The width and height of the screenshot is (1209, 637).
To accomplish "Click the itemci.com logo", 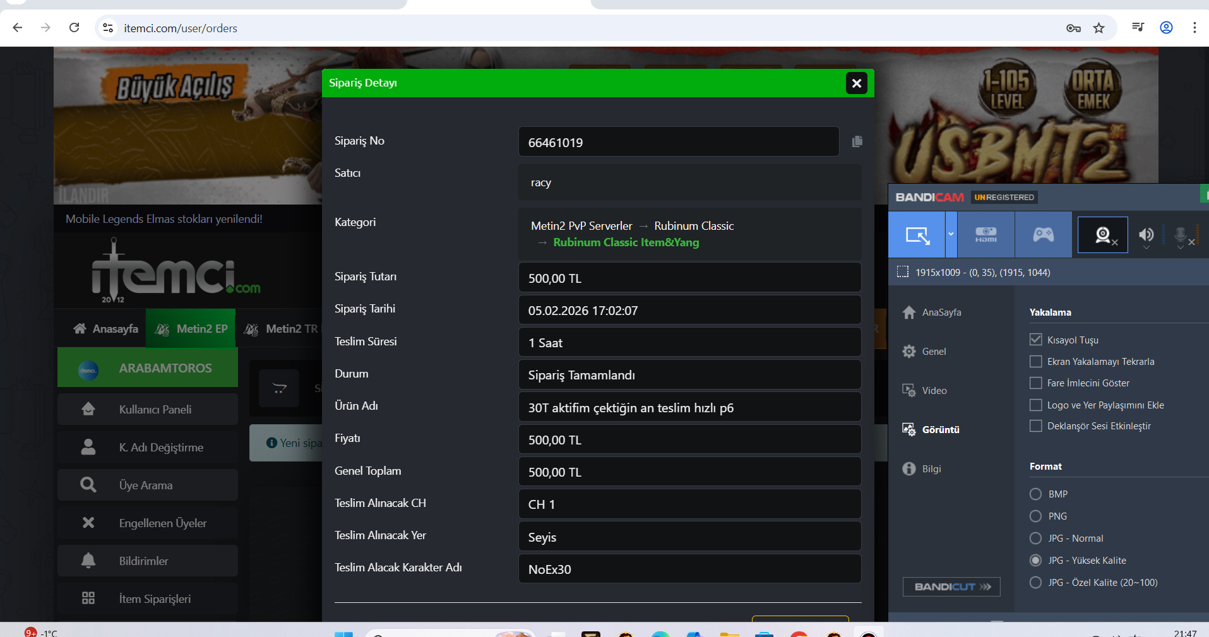I will 176,271.
